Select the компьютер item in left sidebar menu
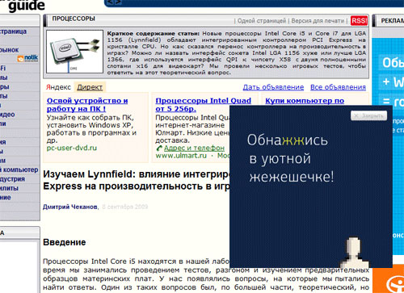Viewport: 404px width, 293px height. [19, 170]
